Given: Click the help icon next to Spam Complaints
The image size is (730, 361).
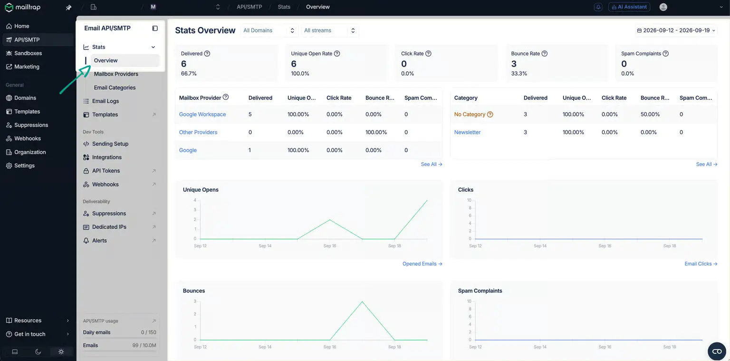Looking at the screenshot, I should [x=666, y=54].
